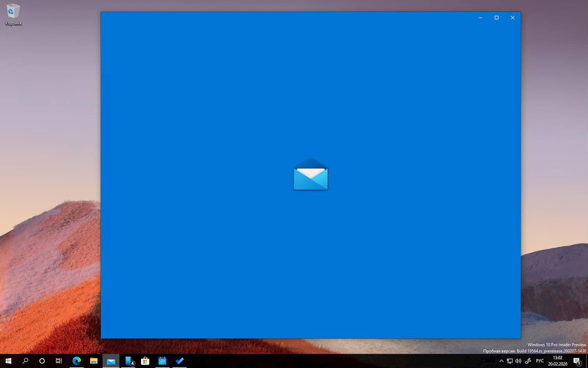Adjust the speaker volume control
588x368 pixels.
click(518, 361)
